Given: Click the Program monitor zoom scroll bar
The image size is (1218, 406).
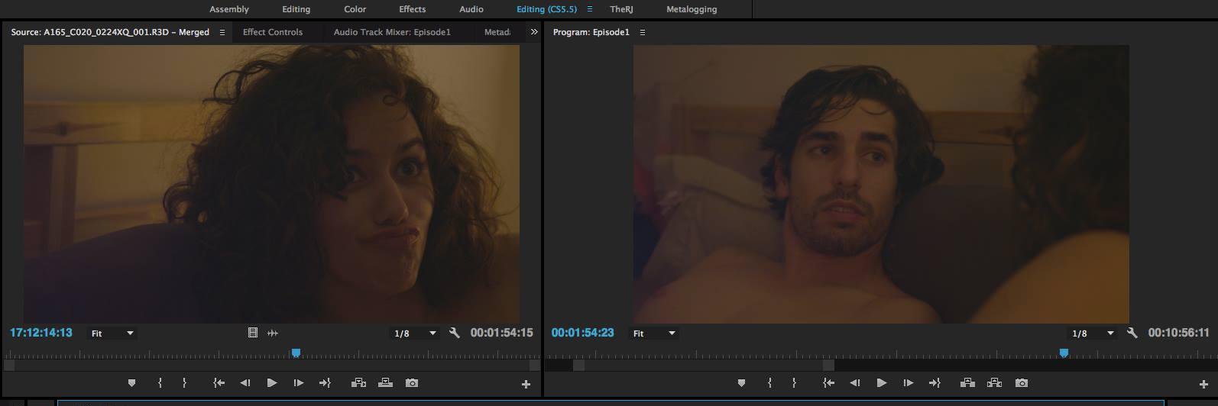Looking at the screenshot, I should 704,366.
